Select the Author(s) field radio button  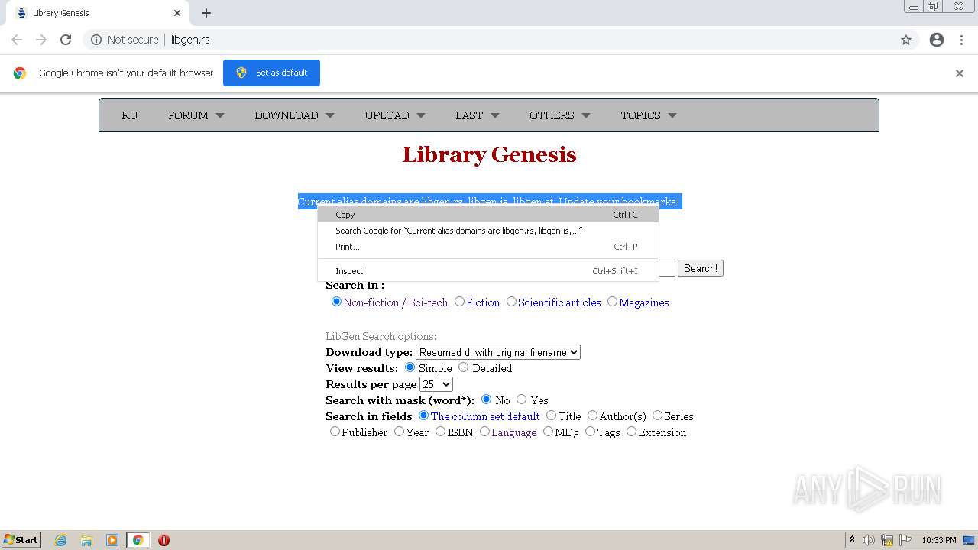[592, 416]
